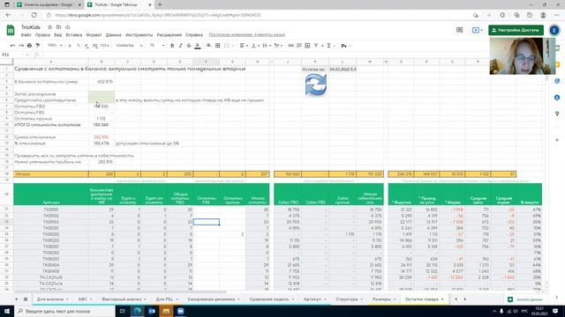Open the borders tool
Viewport: 565px width, 317px height.
click(218, 46)
